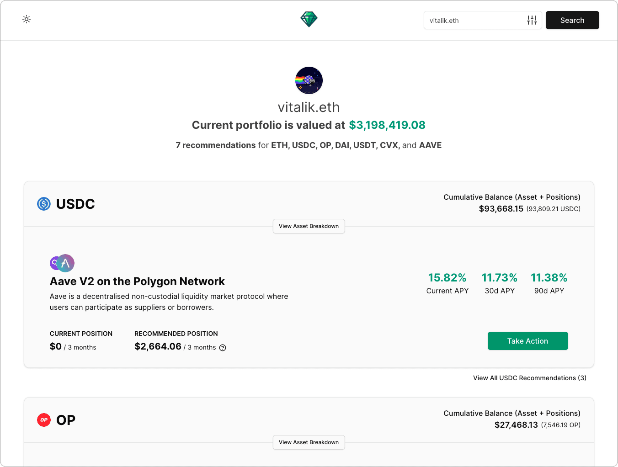Click the USDC coin icon
Screen dimensions: 618x467
click(44, 204)
